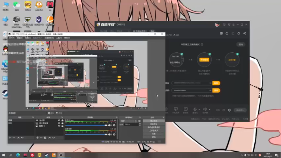281x158 pixels.
Task: Click the 自动开播 button in step 4 circle
Action: click(x=232, y=60)
